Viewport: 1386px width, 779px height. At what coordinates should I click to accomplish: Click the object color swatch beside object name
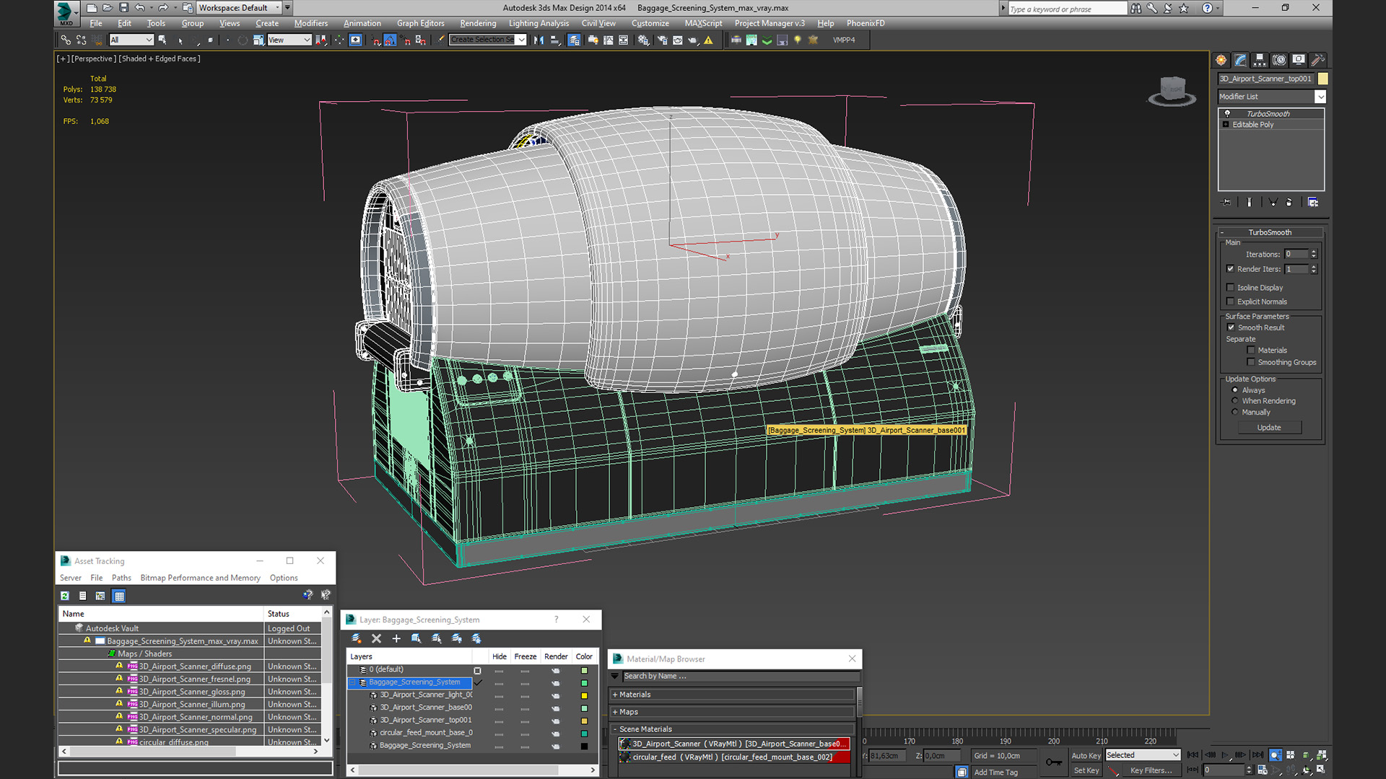coord(1322,79)
